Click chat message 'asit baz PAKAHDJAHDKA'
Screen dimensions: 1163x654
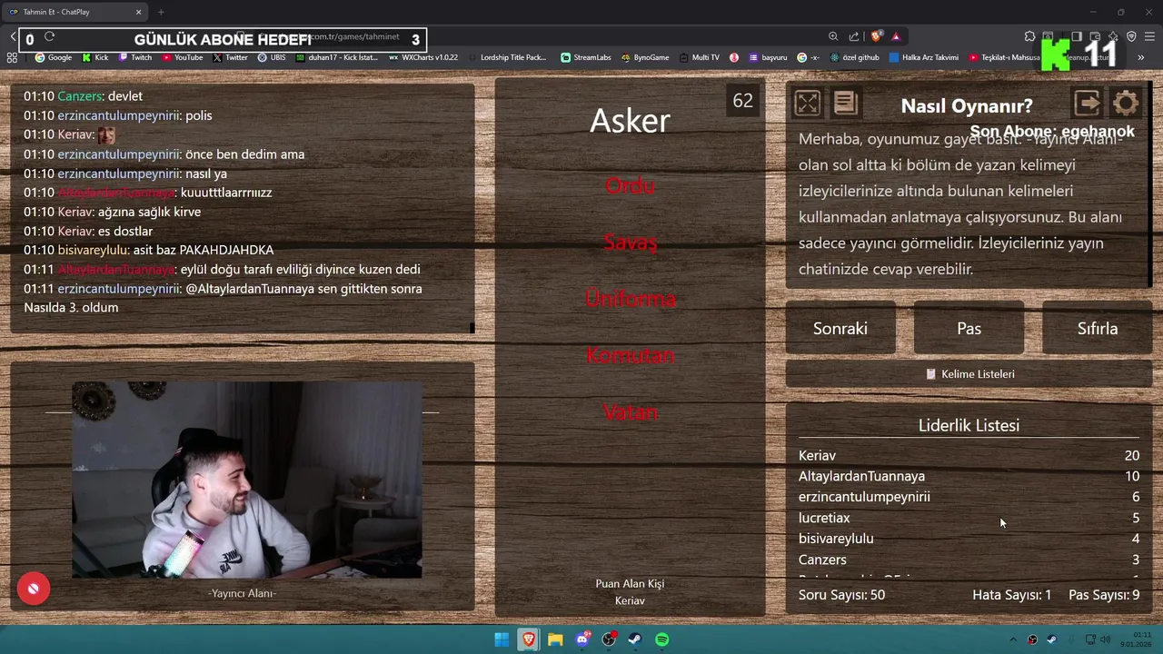coord(204,250)
